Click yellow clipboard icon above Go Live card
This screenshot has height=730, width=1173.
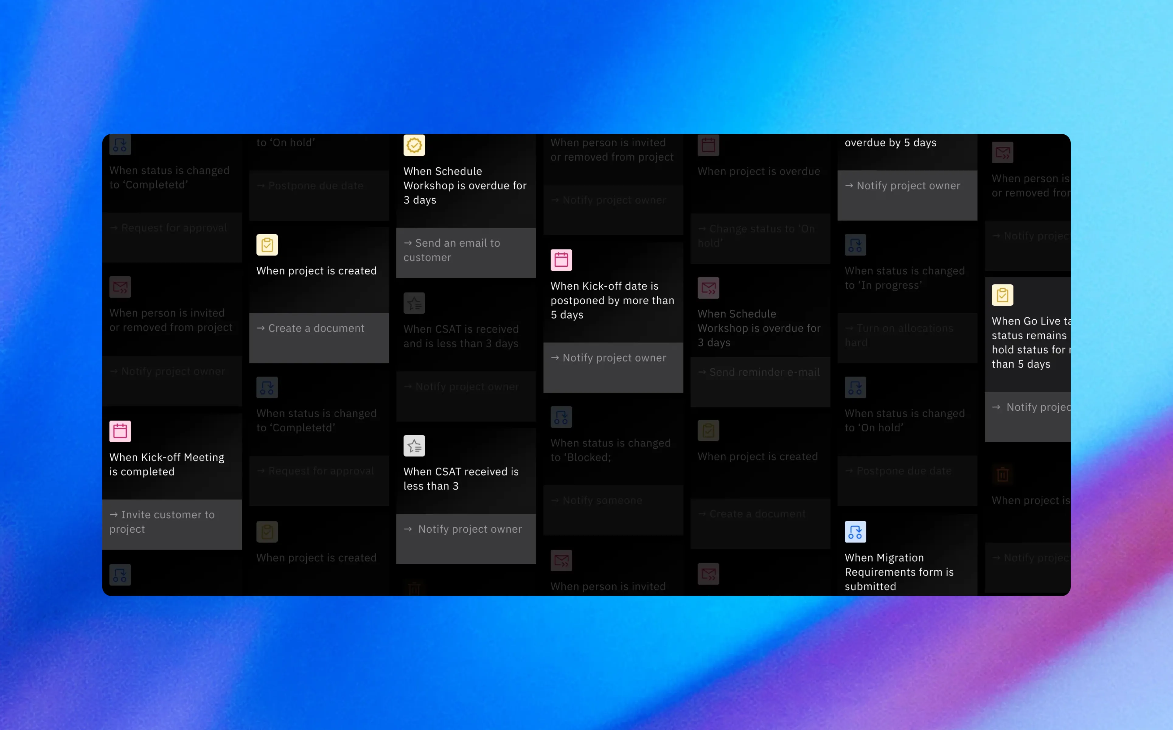[x=1002, y=295]
